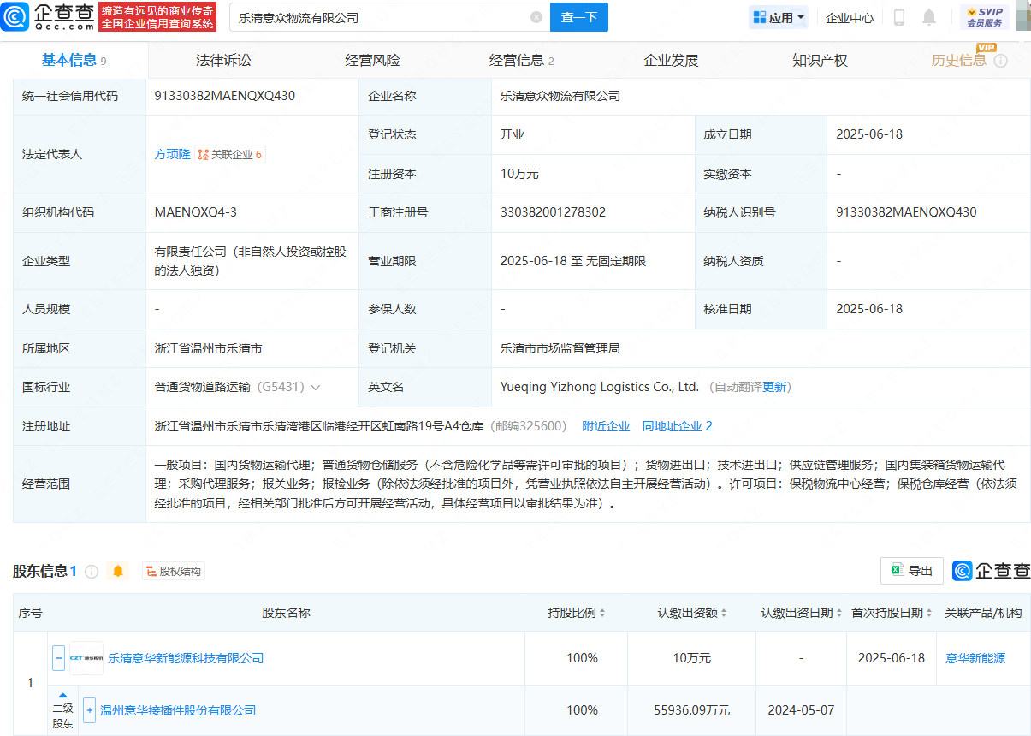
Task: Switch to the 知识产权 tab
Action: tap(820, 61)
